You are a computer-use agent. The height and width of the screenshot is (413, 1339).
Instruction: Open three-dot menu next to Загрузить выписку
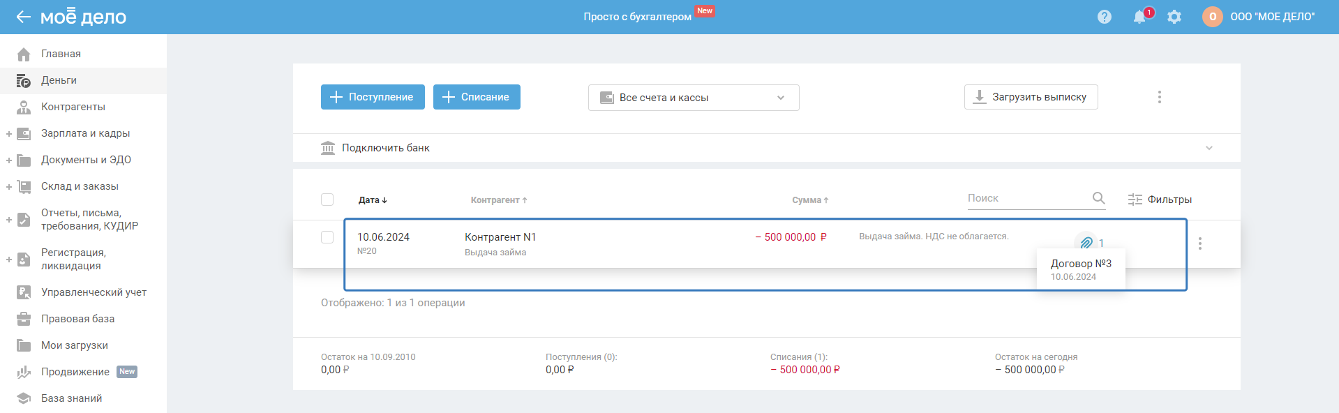[x=1159, y=97]
